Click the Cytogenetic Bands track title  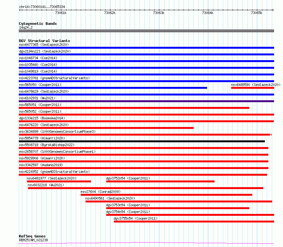[38, 24]
